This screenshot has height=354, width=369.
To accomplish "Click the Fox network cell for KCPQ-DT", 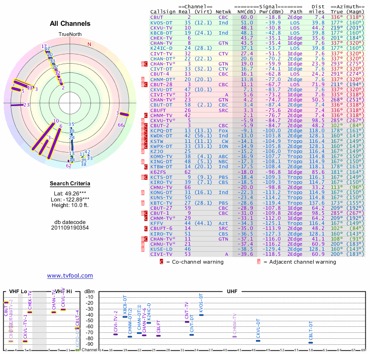I will click(223, 131).
